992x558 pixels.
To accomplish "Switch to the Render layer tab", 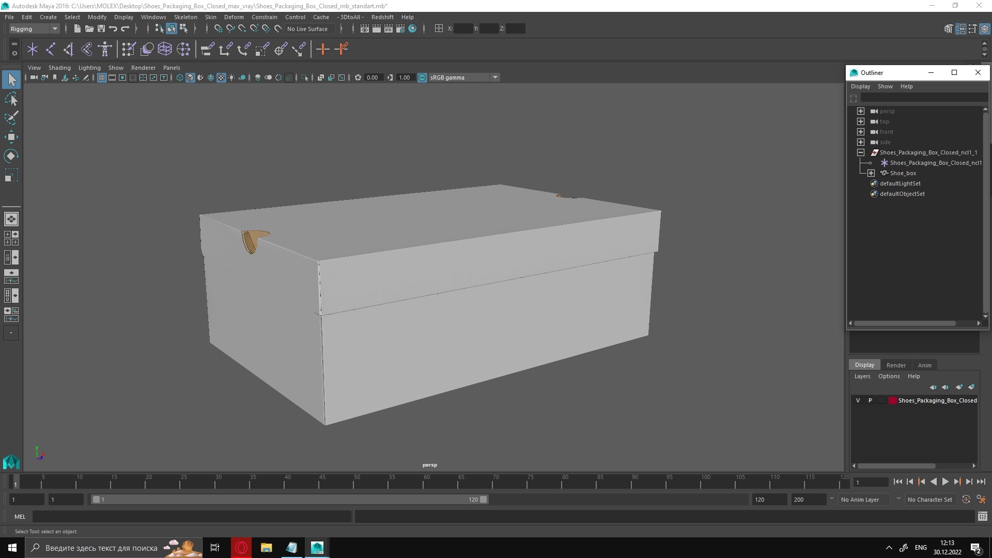I will coord(896,365).
